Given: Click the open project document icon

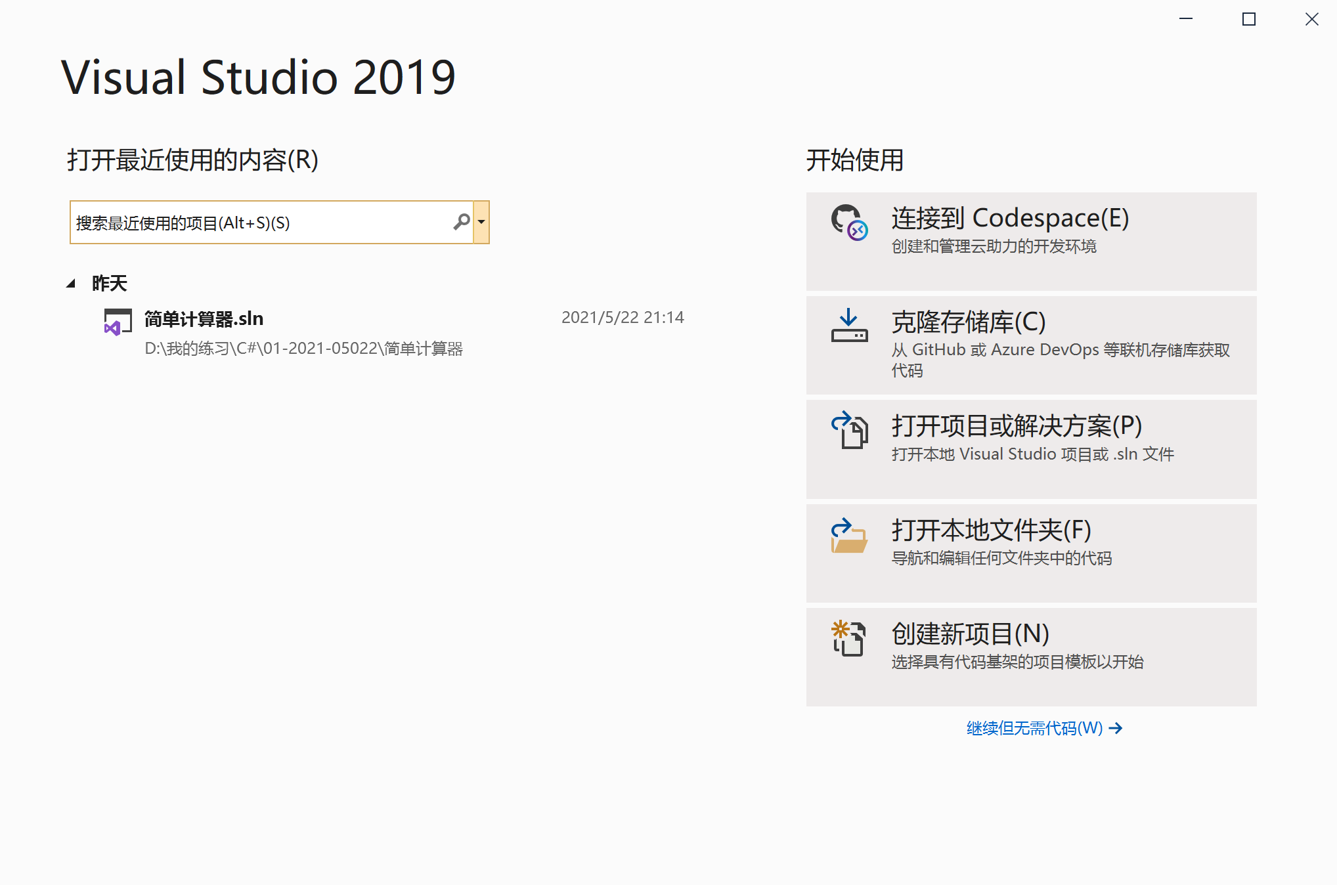Looking at the screenshot, I should pyautogui.click(x=849, y=430).
